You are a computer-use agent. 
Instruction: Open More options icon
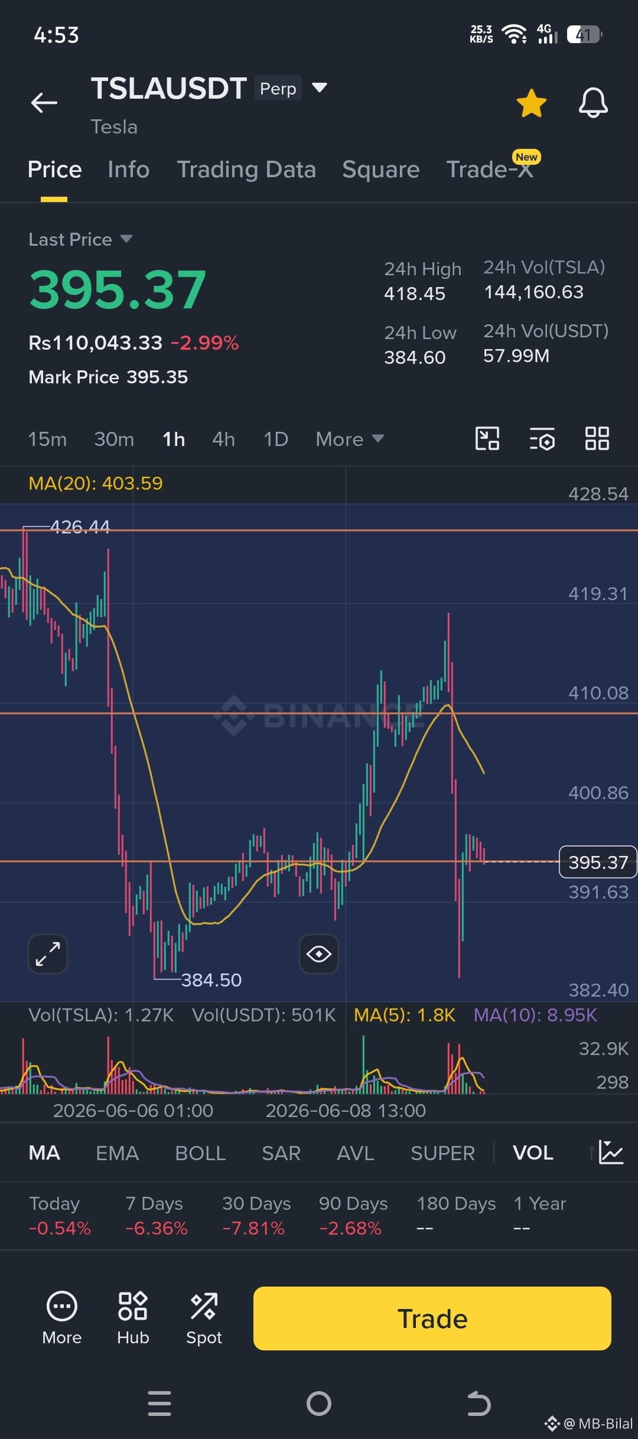[x=61, y=1317]
